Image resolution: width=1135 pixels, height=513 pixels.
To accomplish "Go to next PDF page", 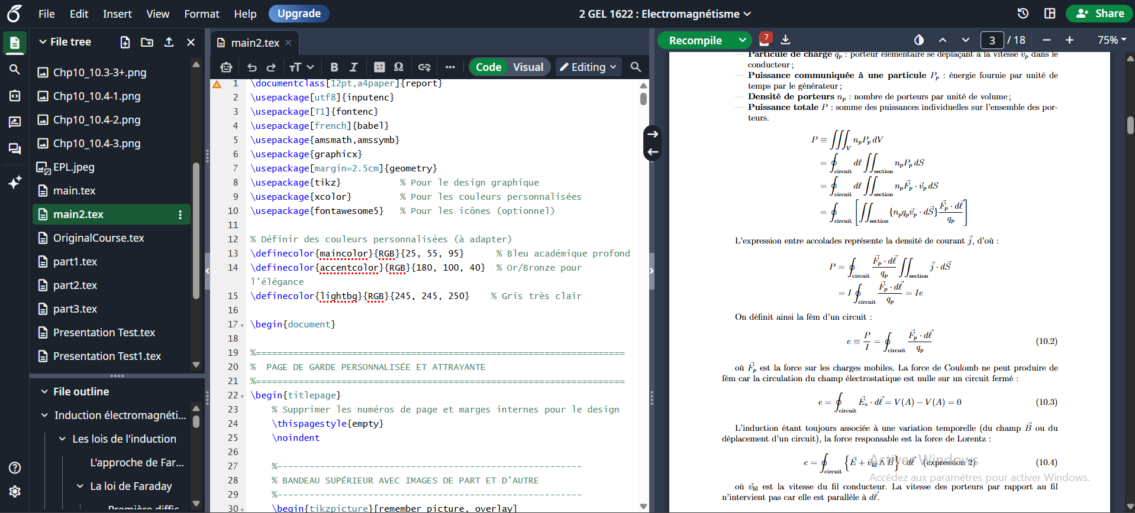I will click(966, 40).
